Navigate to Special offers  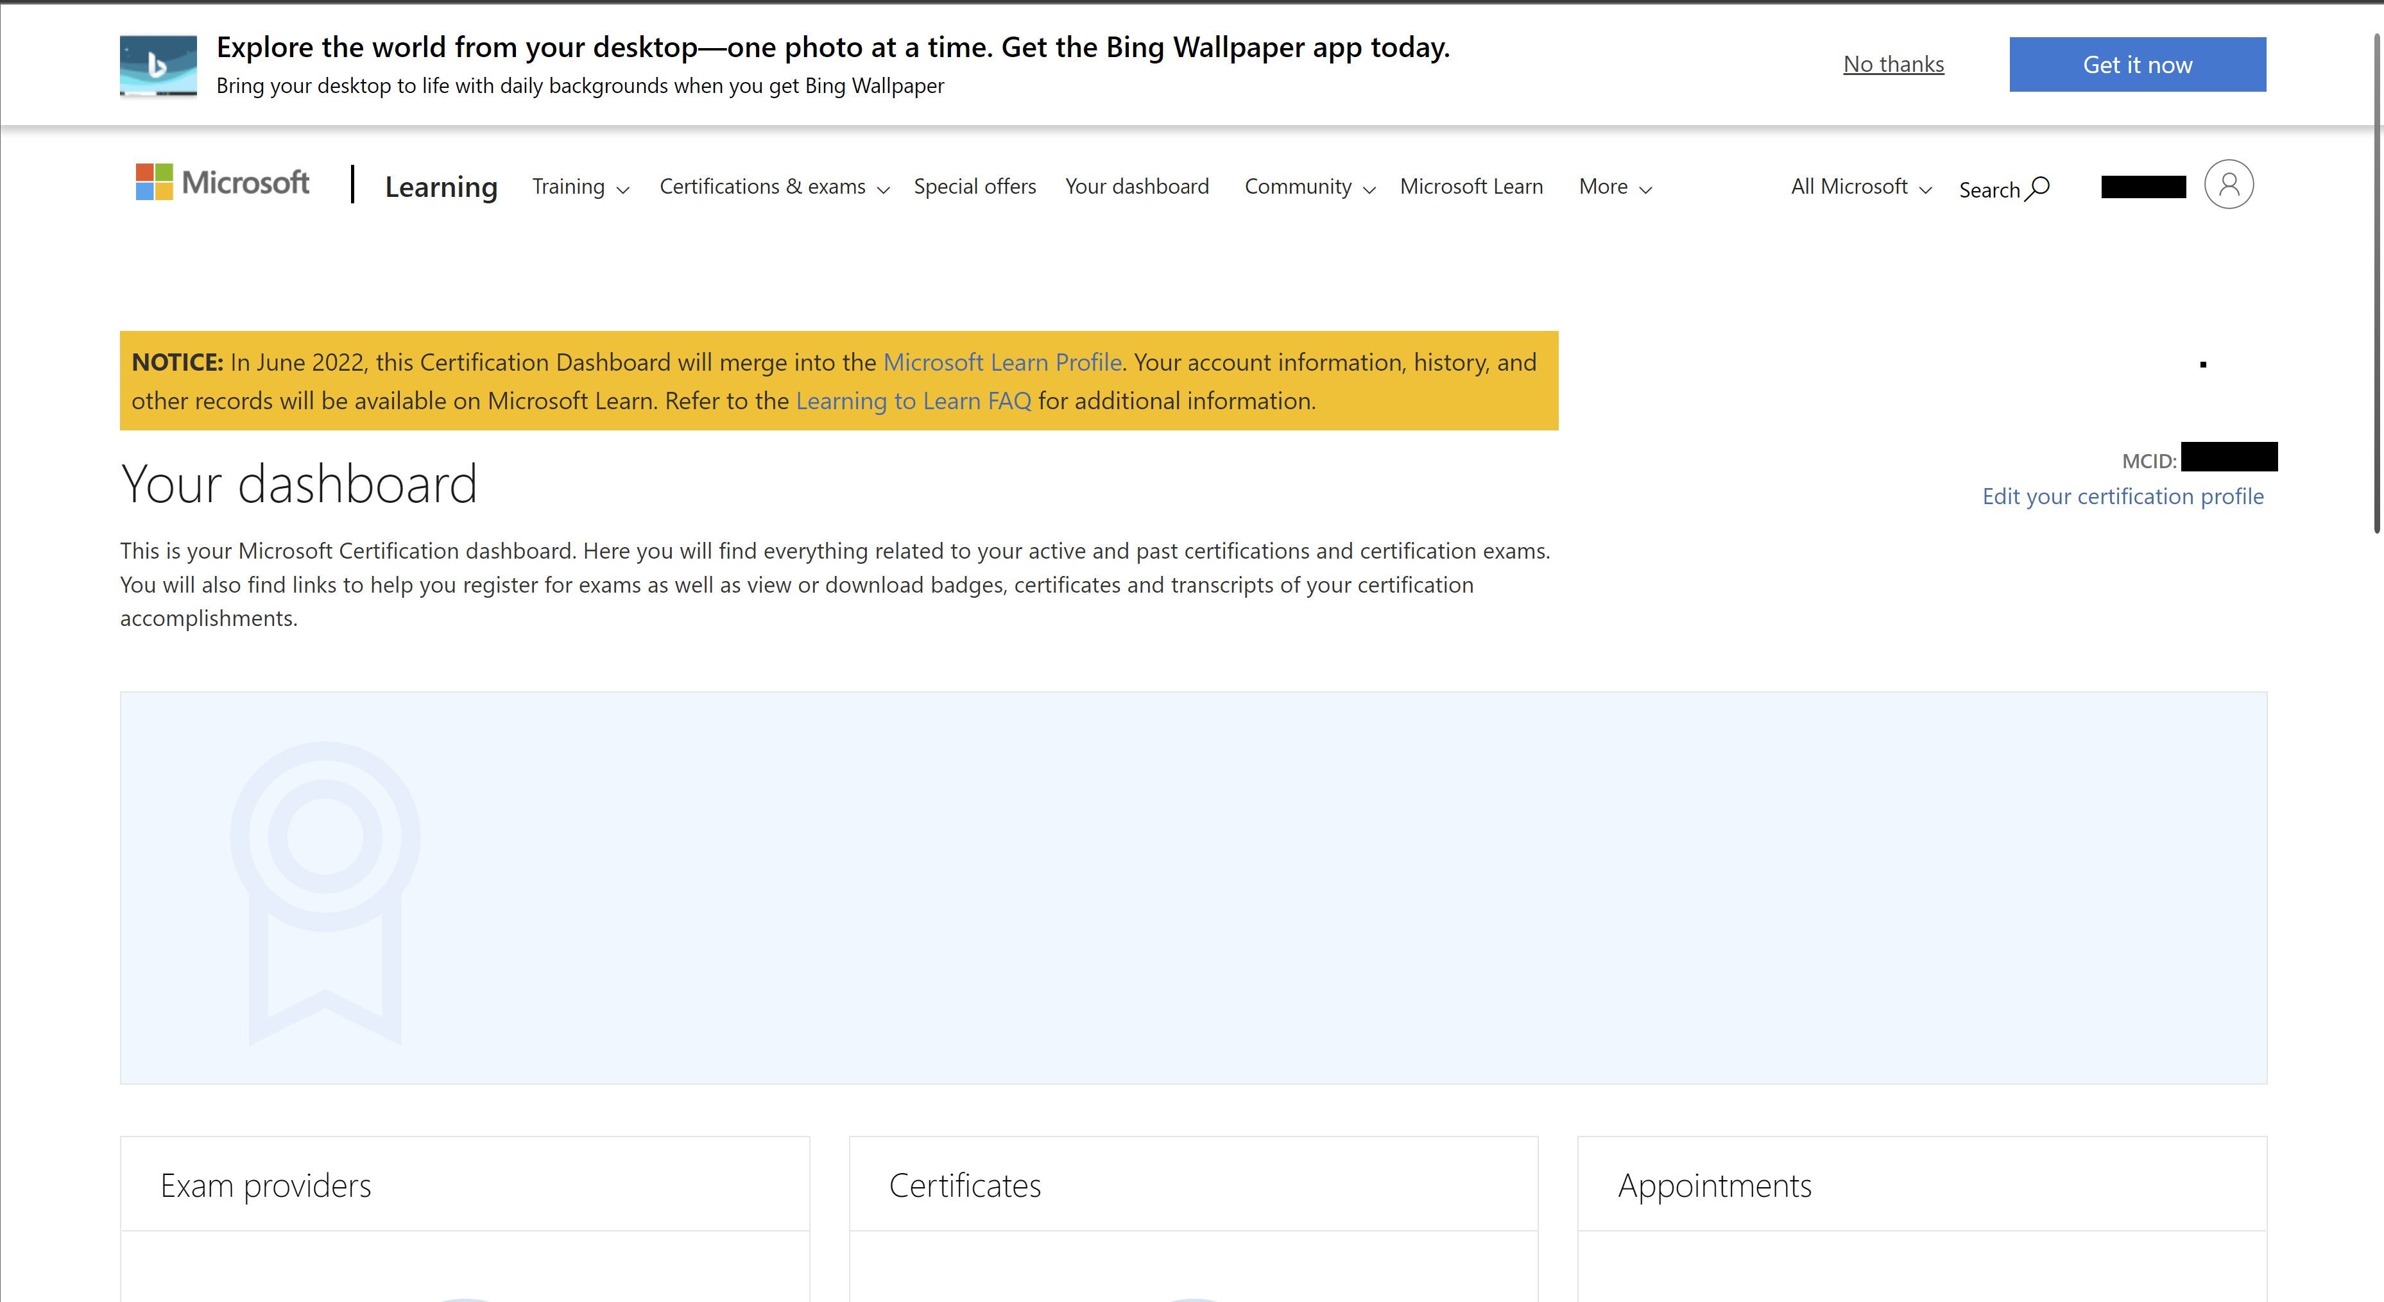click(975, 186)
